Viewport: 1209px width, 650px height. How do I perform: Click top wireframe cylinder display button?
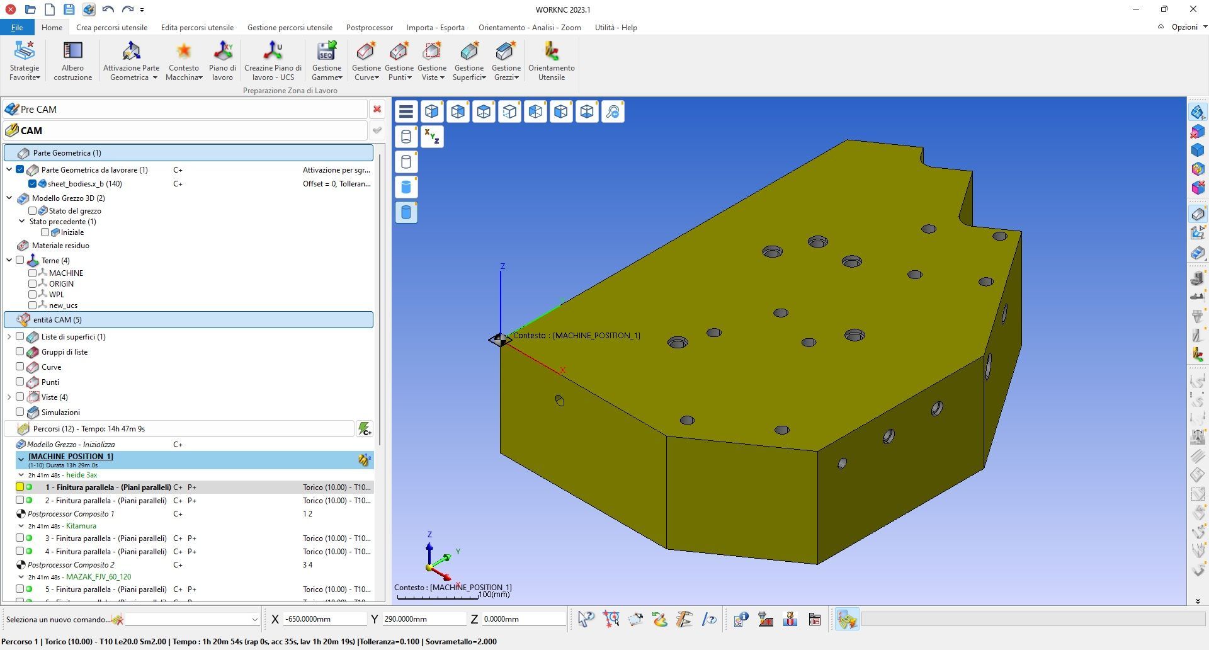(406, 137)
